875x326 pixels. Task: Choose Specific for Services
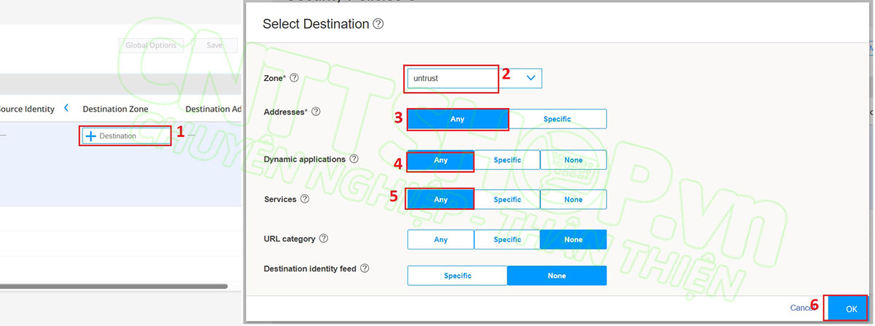point(507,199)
